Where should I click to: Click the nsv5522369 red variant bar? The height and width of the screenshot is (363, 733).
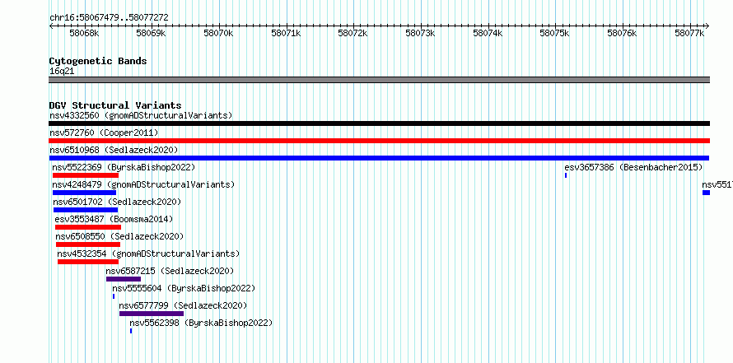pos(86,175)
